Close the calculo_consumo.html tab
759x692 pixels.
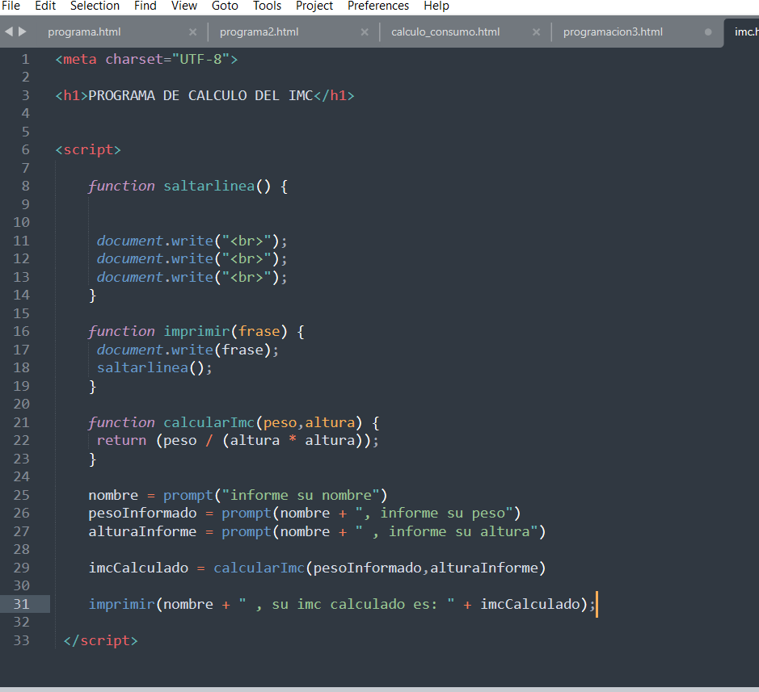pos(537,32)
